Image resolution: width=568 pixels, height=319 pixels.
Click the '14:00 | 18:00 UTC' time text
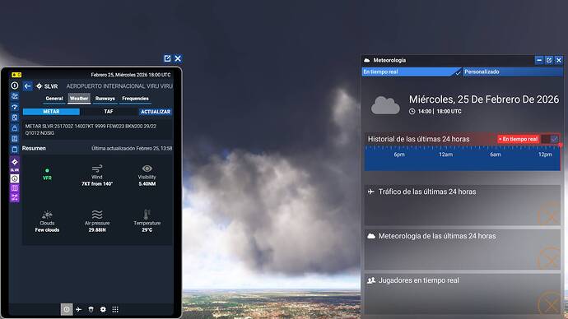[440, 111]
